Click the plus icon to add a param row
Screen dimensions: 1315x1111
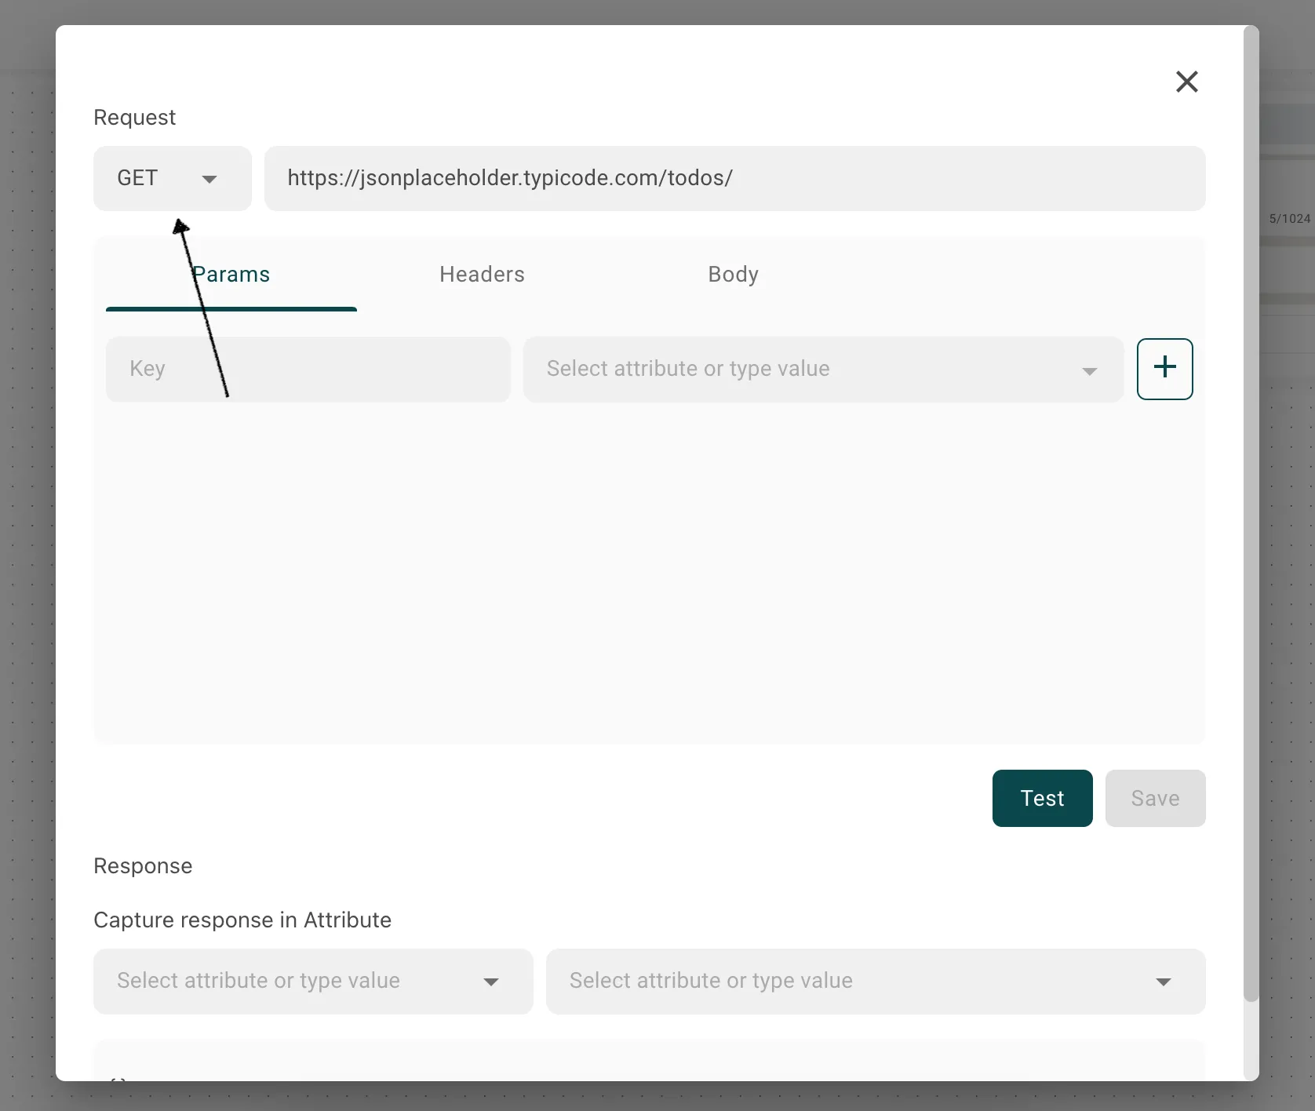tap(1164, 369)
